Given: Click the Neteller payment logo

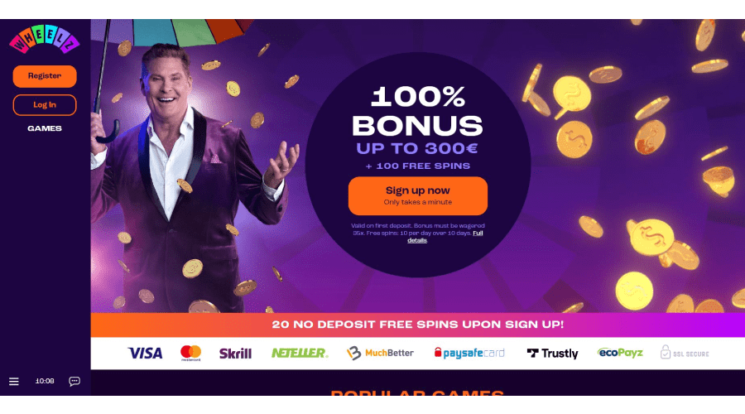Looking at the screenshot, I should [x=300, y=354].
